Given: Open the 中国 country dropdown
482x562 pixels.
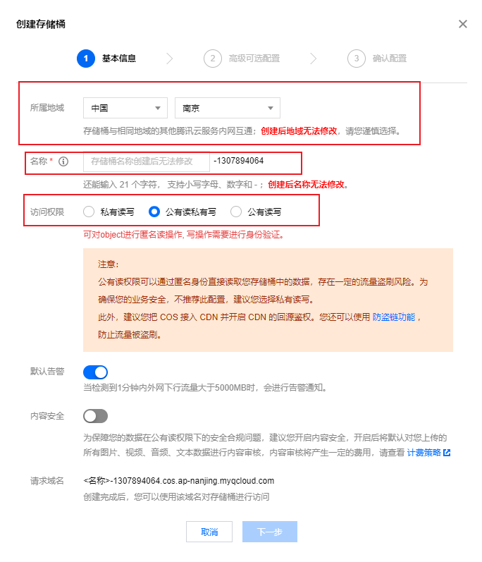Looking at the screenshot, I should [125, 108].
